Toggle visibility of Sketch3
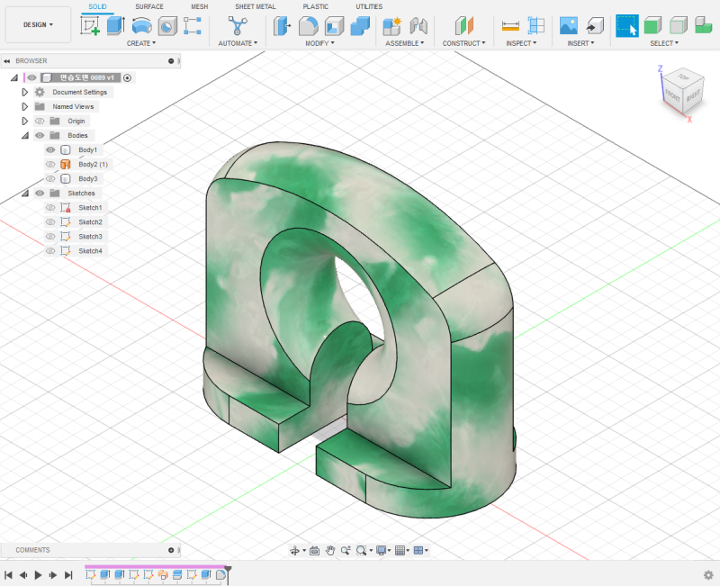The image size is (720, 586). coord(49,237)
